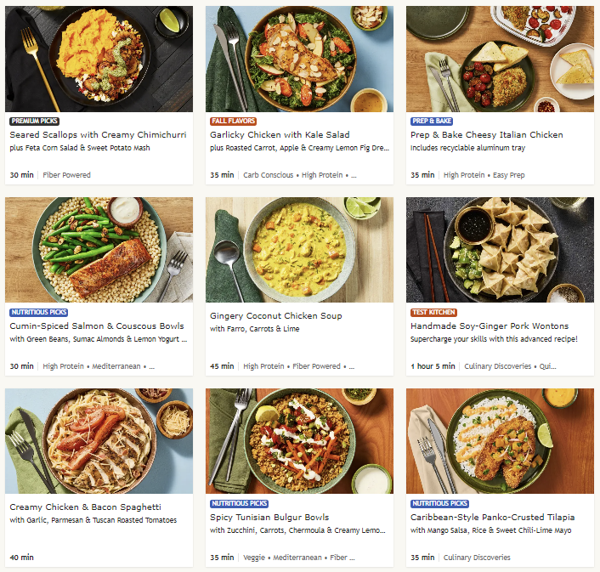Image resolution: width=600 pixels, height=572 pixels.
Task: Click the Creamy Chicken & Bacon Spaghetti photo
Action: pyautogui.click(x=99, y=440)
